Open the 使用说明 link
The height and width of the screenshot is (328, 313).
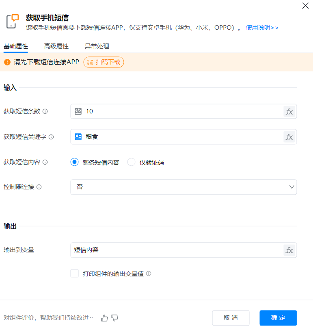tap(262, 28)
